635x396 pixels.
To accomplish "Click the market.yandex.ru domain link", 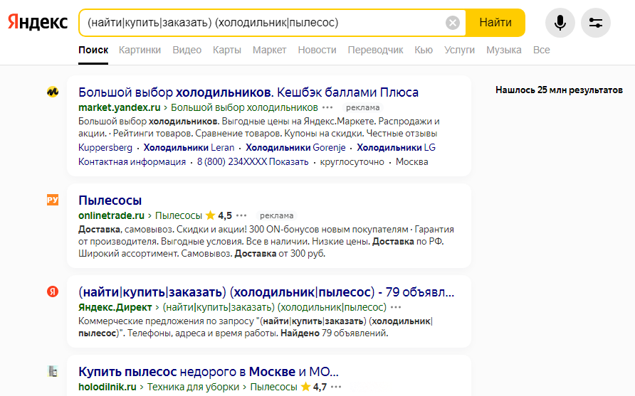I will [120, 107].
